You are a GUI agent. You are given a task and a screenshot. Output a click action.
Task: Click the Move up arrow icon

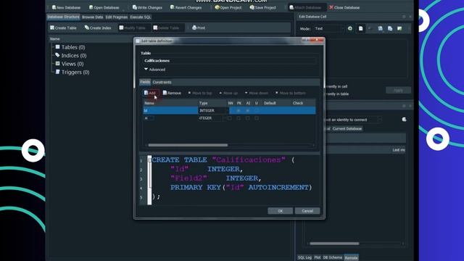point(220,93)
